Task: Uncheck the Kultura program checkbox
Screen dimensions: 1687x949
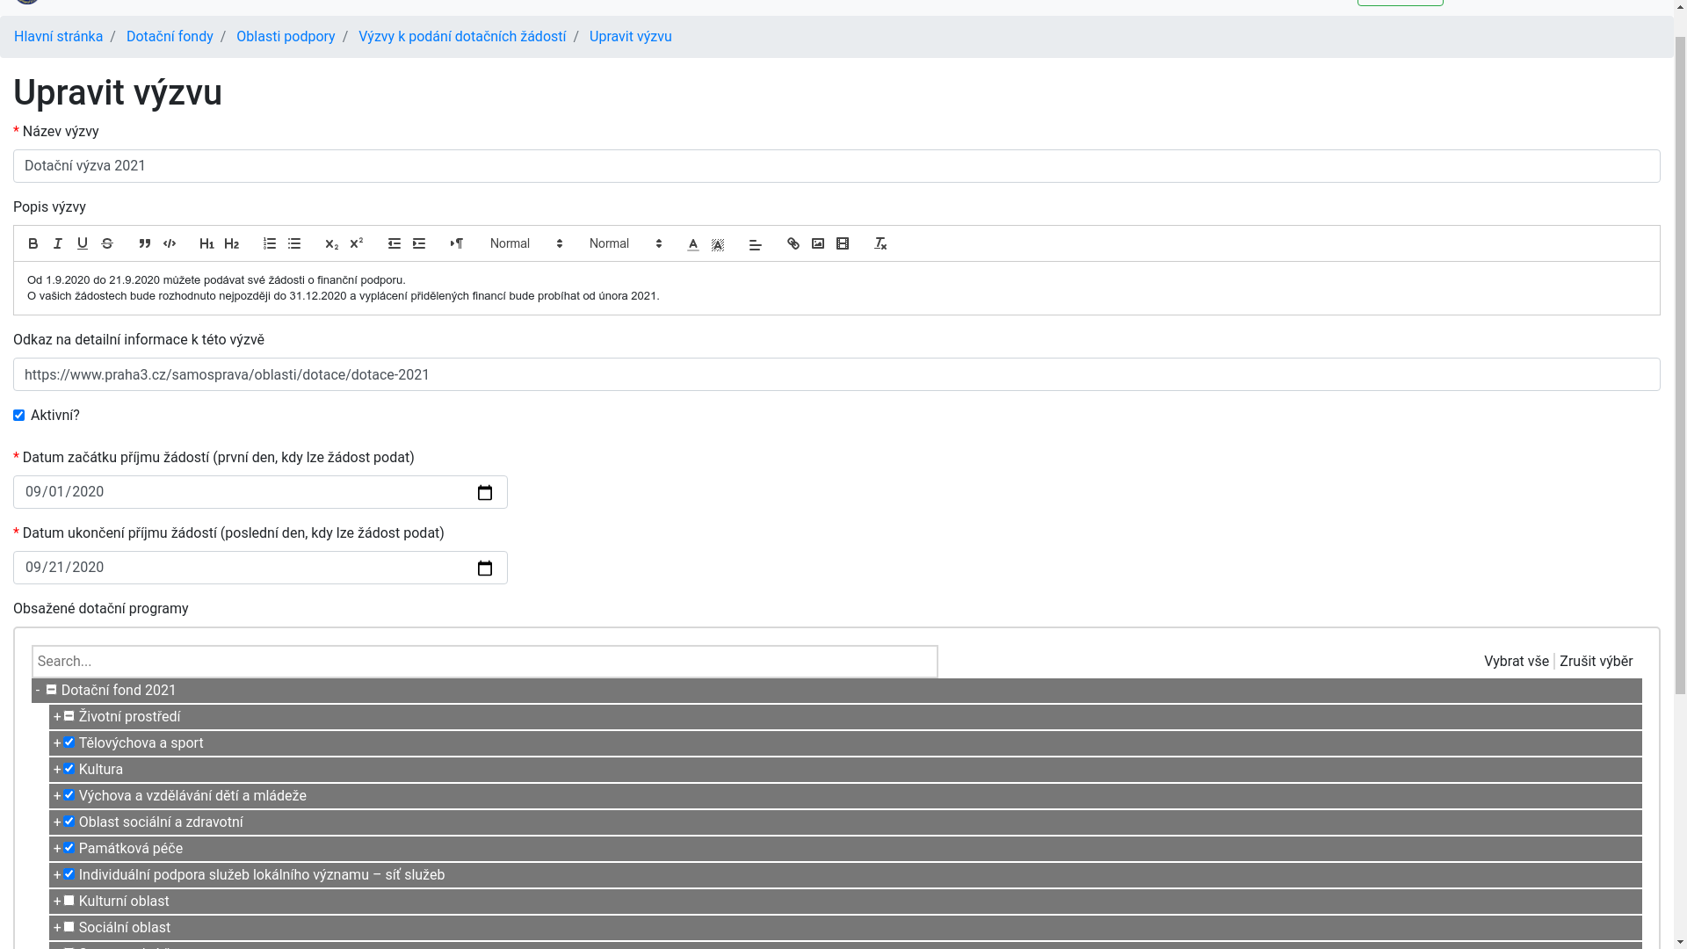Action: click(x=69, y=769)
